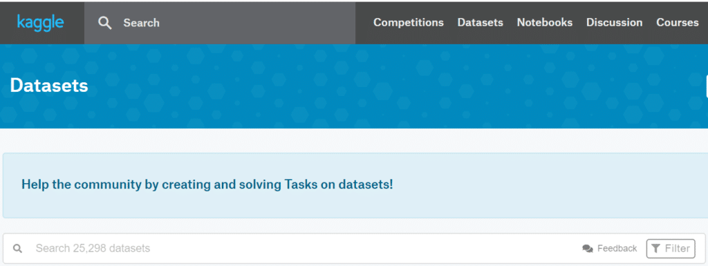Open the Tasks on datasets announcement text
Screen dimensions: 708x266
(x=207, y=184)
